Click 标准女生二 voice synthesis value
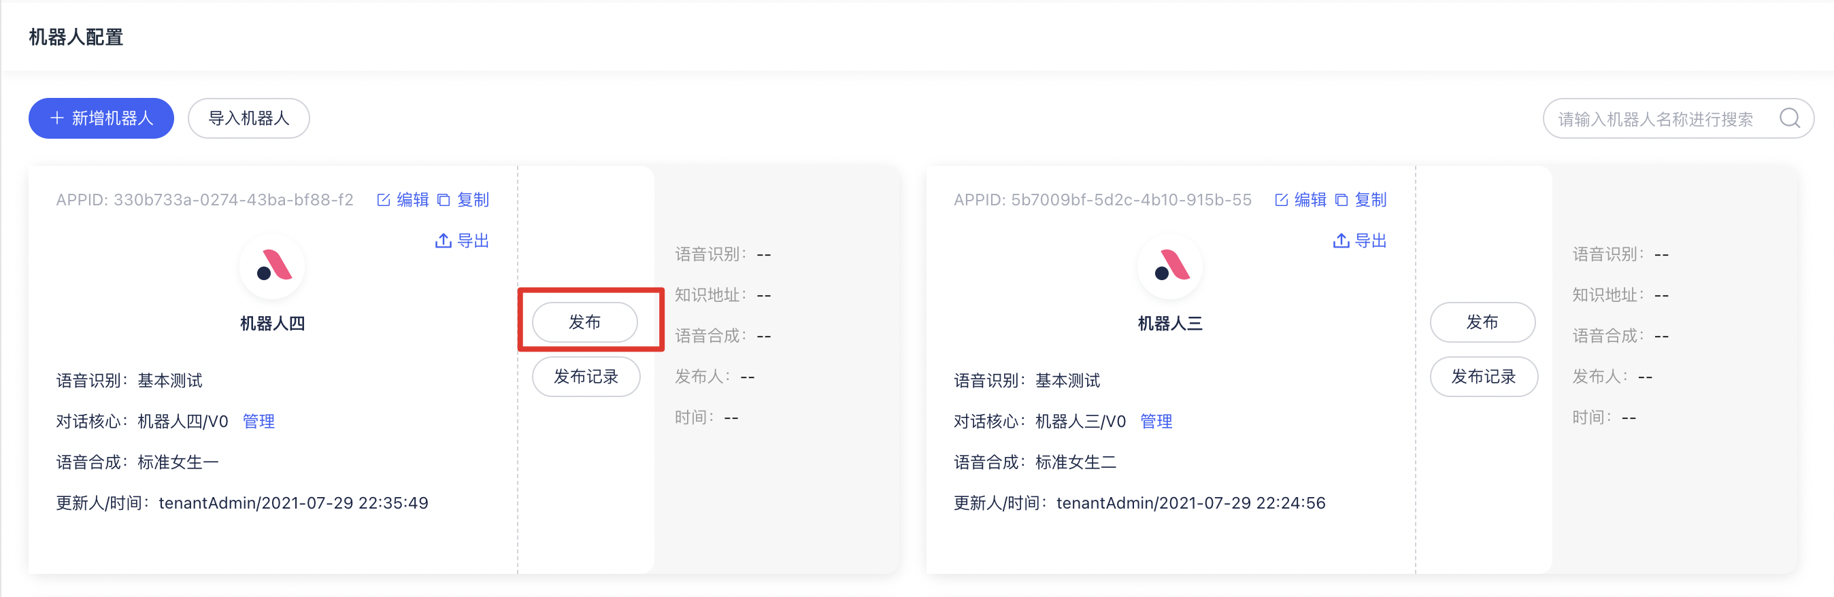 click(x=1076, y=462)
